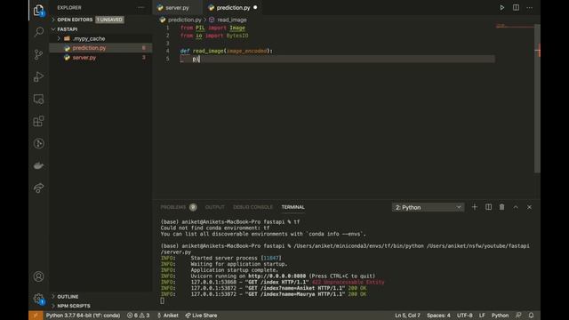
Task: Open the Search view in activity bar
Action: point(38,32)
